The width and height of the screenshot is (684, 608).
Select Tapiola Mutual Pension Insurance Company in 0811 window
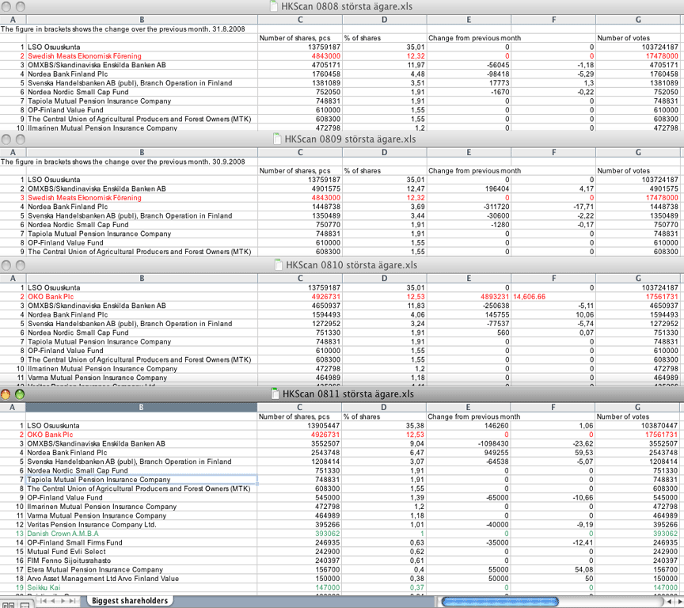tap(142, 479)
